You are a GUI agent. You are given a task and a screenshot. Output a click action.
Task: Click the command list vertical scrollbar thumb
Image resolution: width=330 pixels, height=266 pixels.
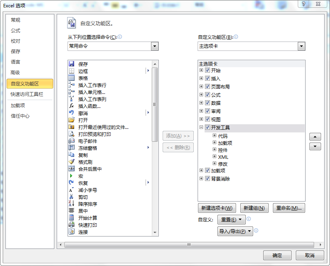click(x=155, y=104)
